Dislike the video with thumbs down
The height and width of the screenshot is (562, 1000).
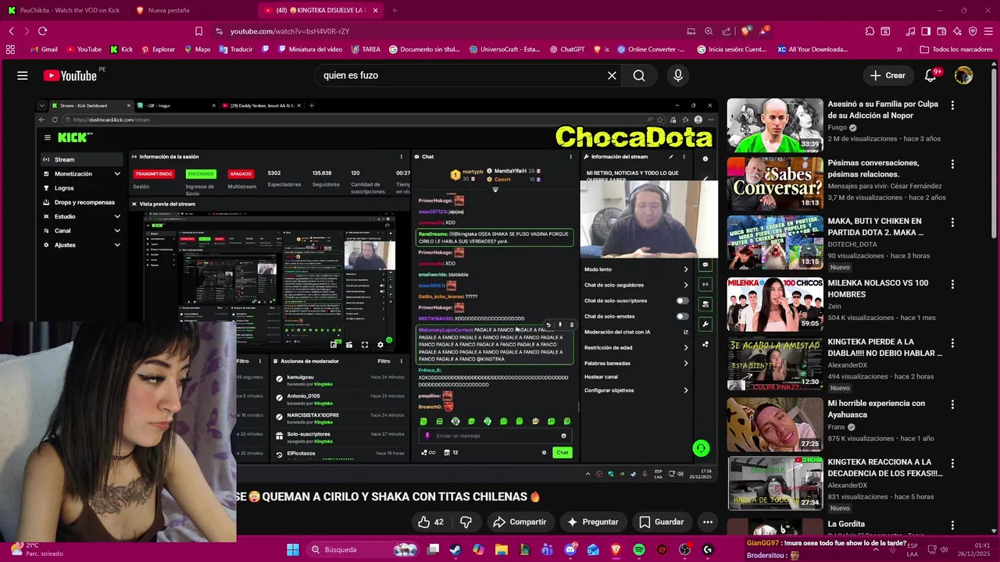(466, 522)
